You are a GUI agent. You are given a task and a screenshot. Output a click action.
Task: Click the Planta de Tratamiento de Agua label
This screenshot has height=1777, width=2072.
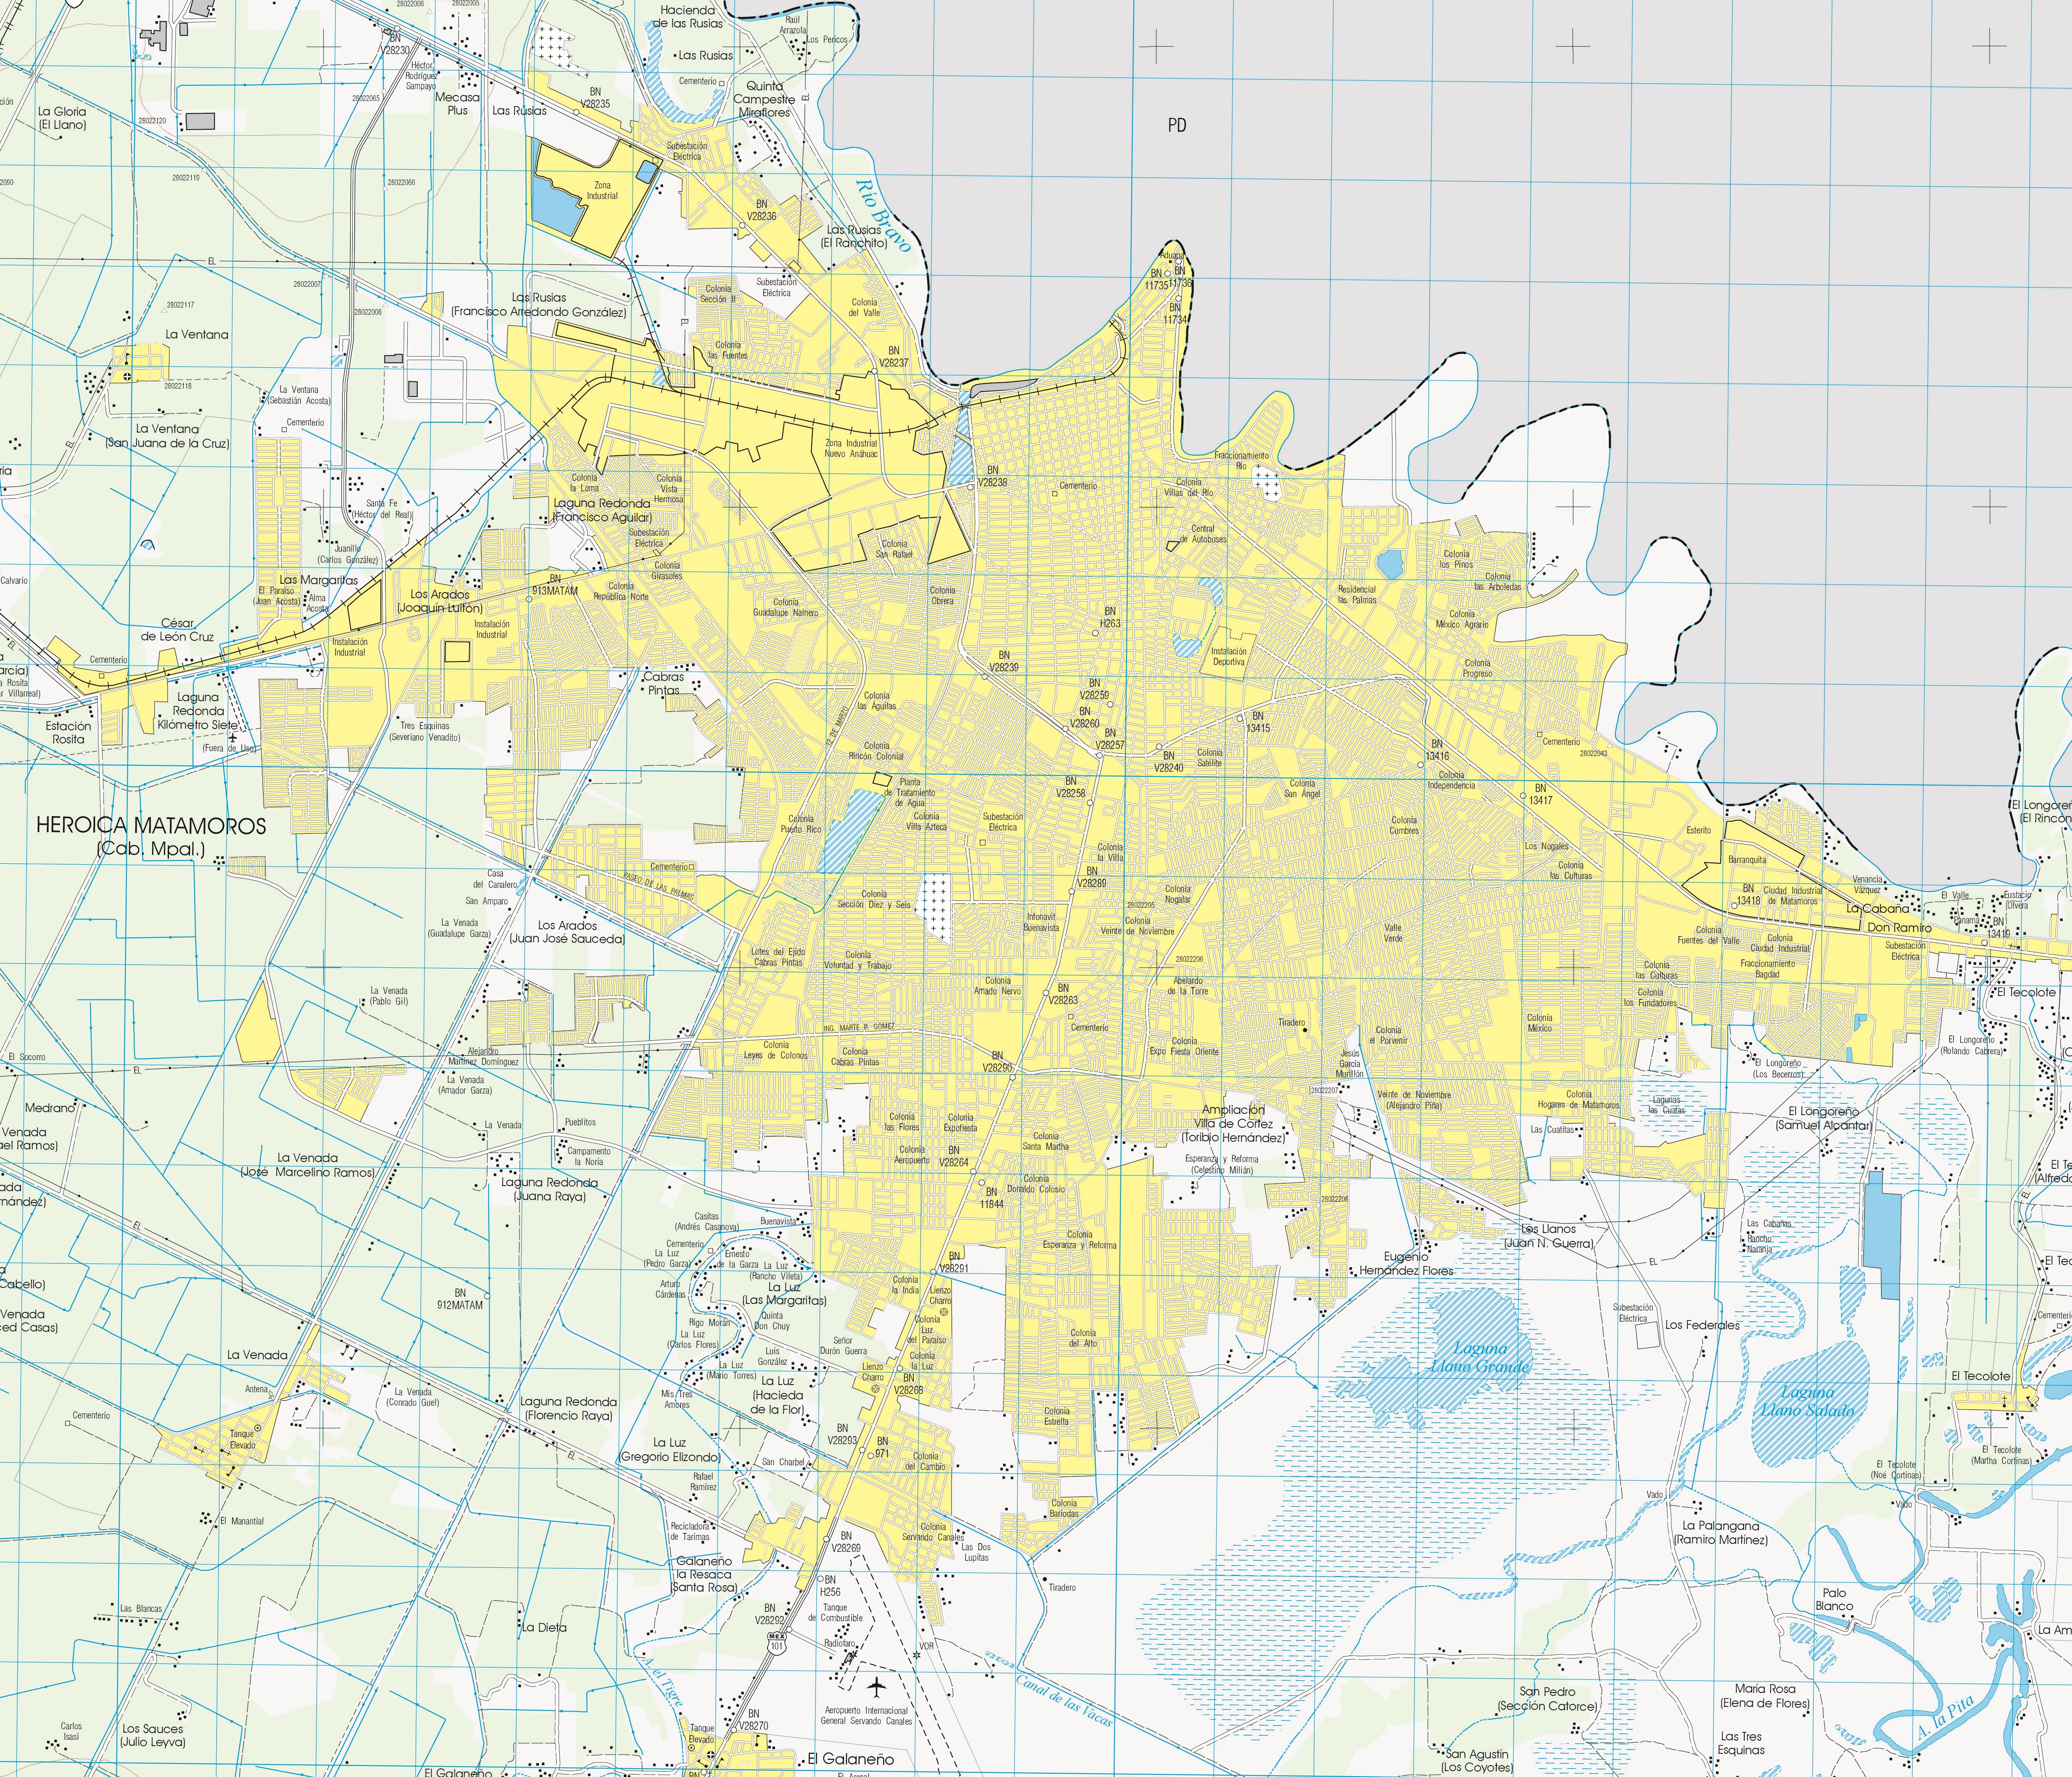910,792
